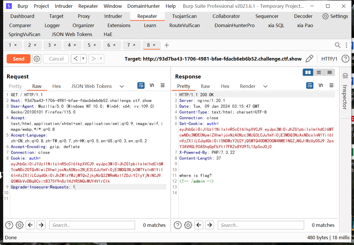Screen dimensions: 354x245
Task: Open the Collaborator tool tab
Action: coord(226,16)
